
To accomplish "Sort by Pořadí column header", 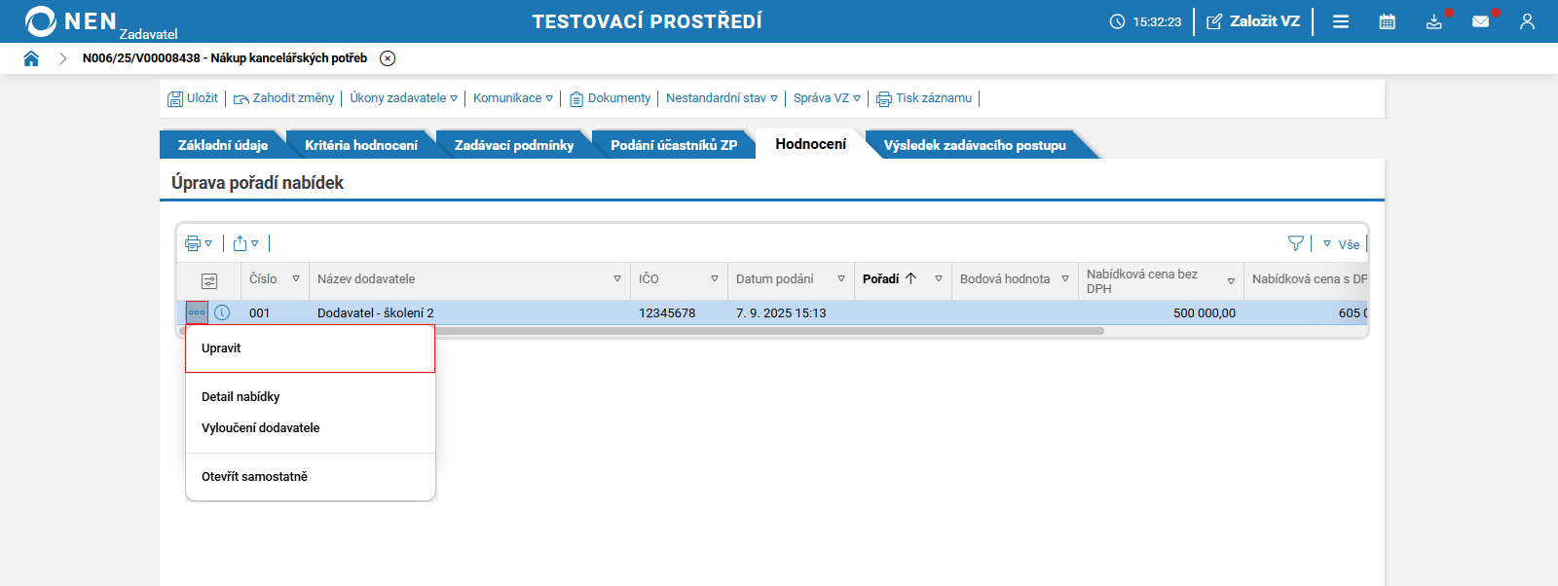I will 890,278.
